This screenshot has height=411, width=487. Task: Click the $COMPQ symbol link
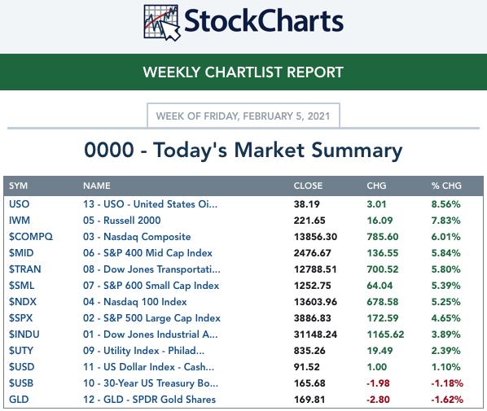pyautogui.click(x=31, y=237)
